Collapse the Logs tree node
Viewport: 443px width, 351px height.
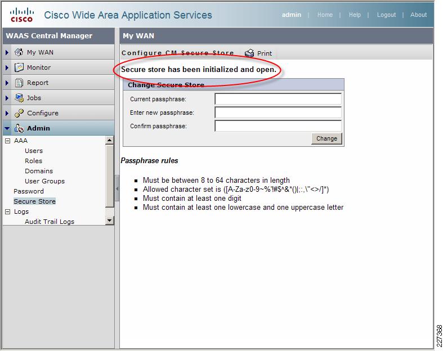point(8,212)
